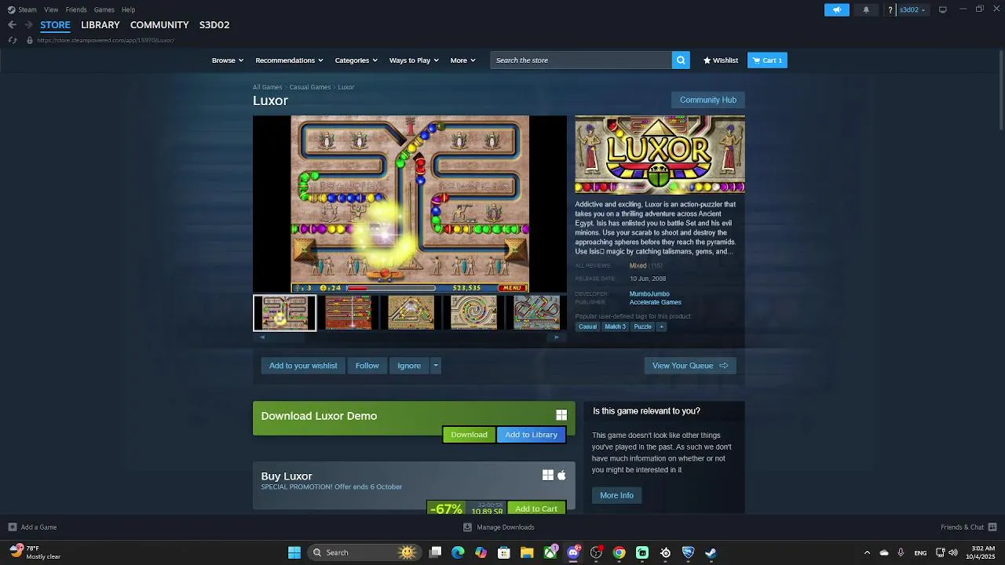Follow the Luxor game
Viewport: 1005px width, 565px height.
(x=367, y=366)
